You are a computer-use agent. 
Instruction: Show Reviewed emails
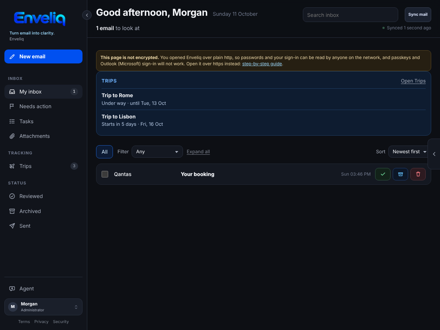(x=43, y=196)
